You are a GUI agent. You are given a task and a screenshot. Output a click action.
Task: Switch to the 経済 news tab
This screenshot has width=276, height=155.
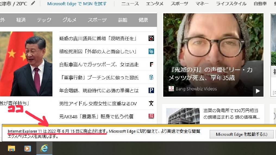[x=21, y=20]
